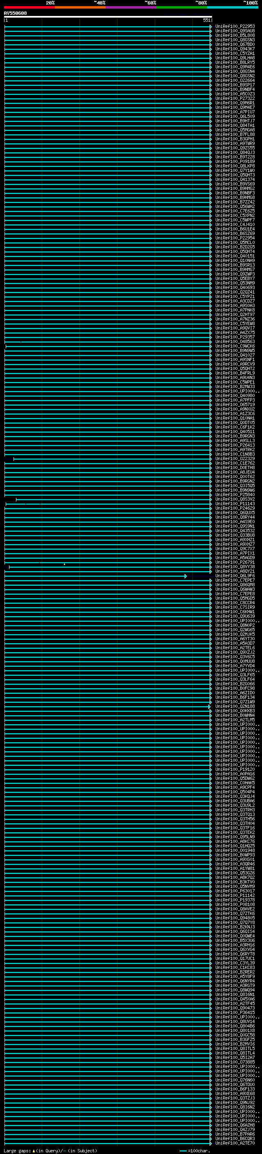Select hit label UniRef100_B7PAR6
Viewport: 262px width, 1154px height.
point(235,1134)
